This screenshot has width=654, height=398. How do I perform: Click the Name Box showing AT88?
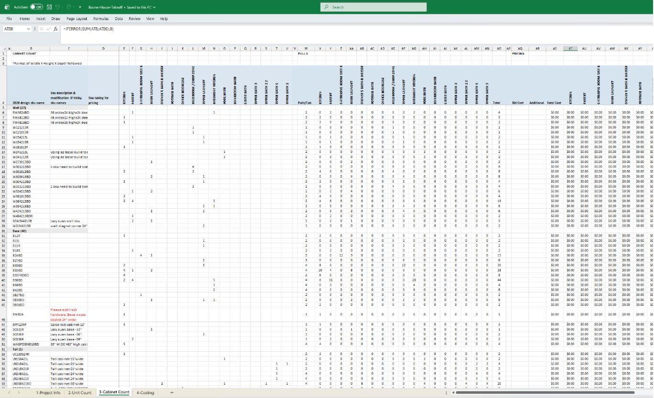pyautogui.click(x=14, y=29)
